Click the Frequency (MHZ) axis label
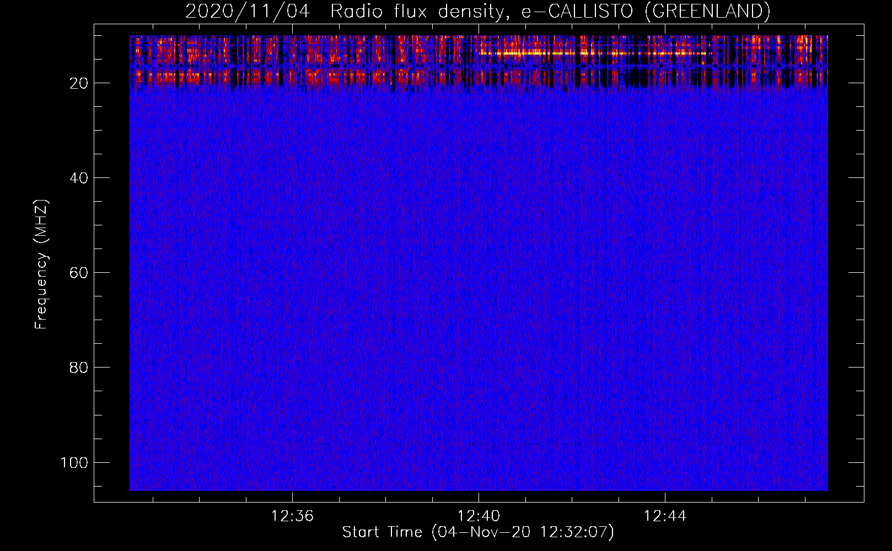The width and height of the screenshot is (892, 551). 41,264
